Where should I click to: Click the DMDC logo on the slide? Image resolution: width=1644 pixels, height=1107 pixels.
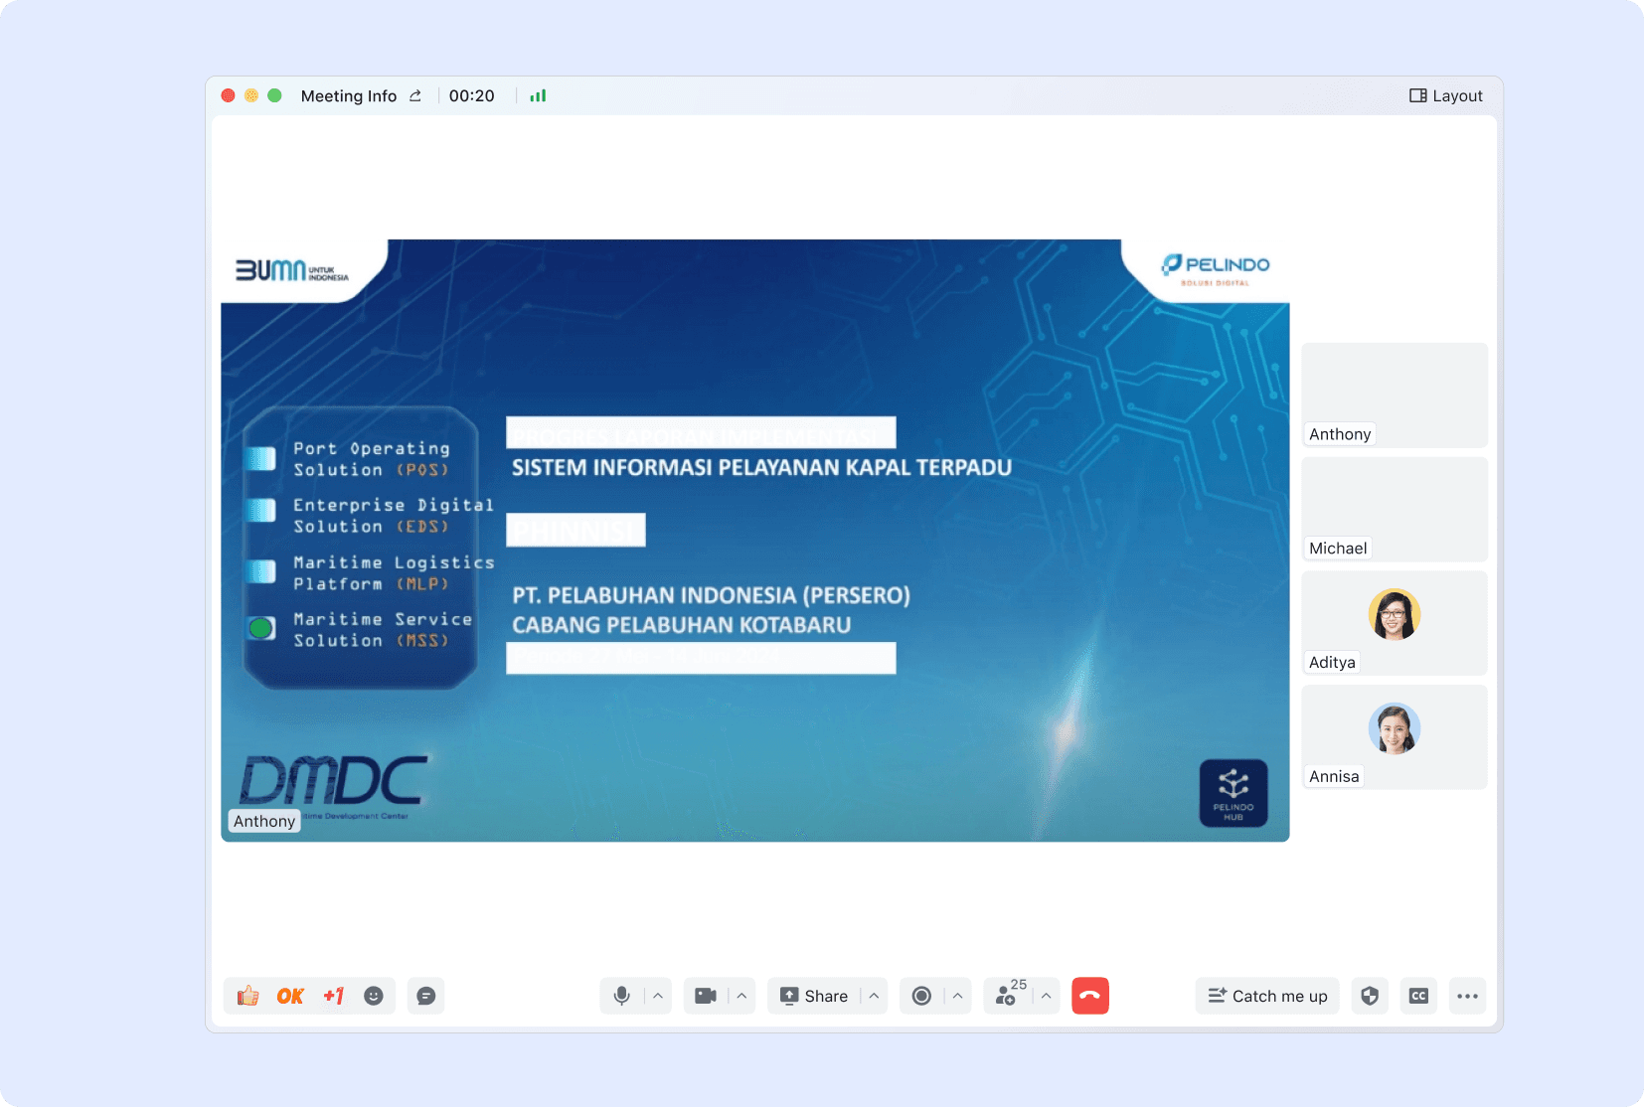[334, 781]
